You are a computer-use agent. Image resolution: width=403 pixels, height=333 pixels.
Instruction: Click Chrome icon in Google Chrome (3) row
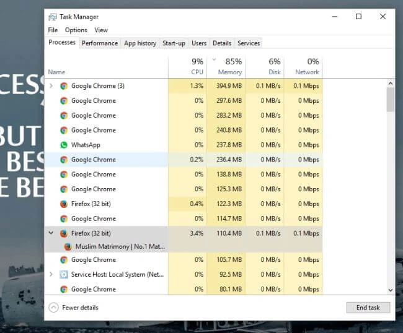click(64, 86)
